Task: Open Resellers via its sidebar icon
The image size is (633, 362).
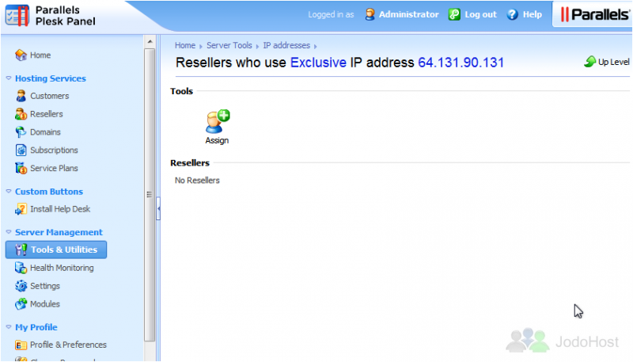Action: point(21,114)
